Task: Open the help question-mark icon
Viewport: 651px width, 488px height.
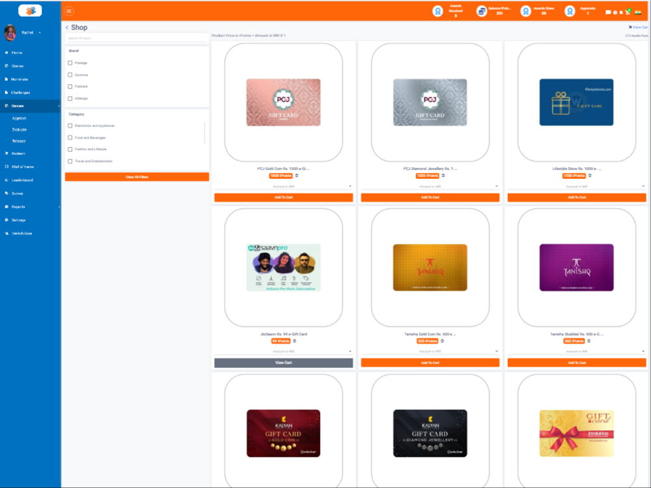Action: pyautogui.click(x=615, y=12)
